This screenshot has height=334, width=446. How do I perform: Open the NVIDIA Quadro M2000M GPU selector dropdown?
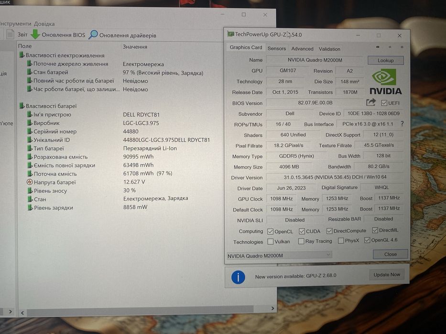(x=279, y=255)
